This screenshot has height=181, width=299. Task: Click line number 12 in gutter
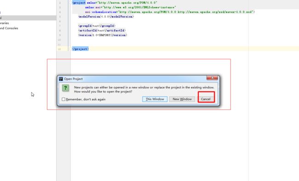[x=59, y=49]
